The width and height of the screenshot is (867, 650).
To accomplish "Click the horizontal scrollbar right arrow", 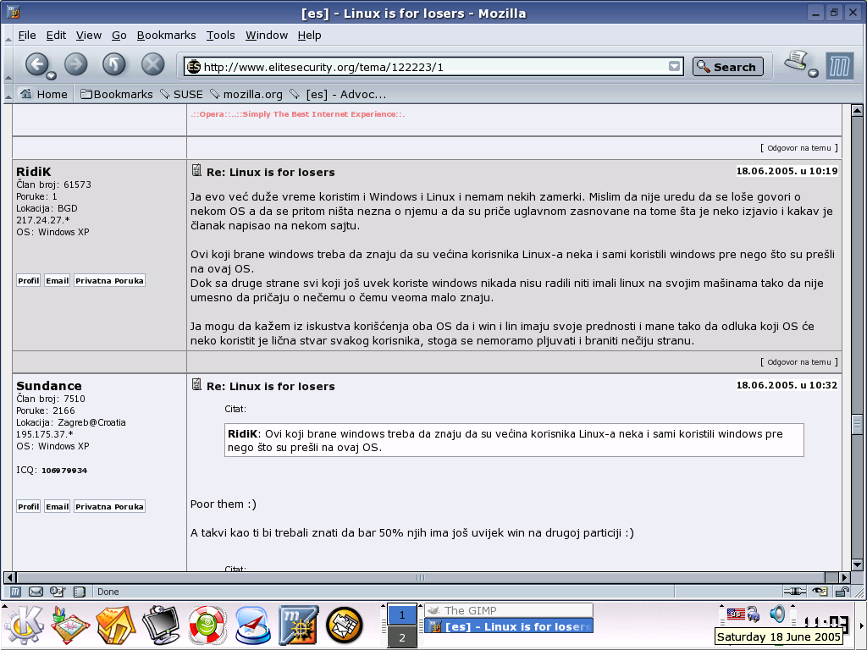I will [x=844, y=577].
